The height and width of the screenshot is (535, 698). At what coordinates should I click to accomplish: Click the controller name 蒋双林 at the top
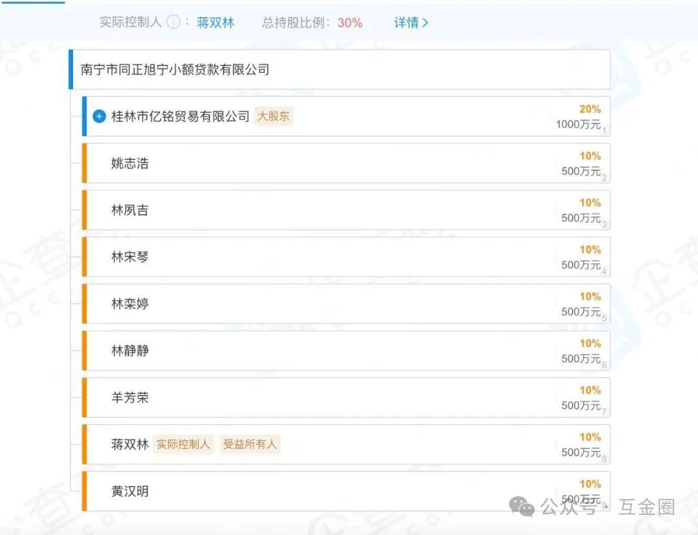(x=215, y=22)
